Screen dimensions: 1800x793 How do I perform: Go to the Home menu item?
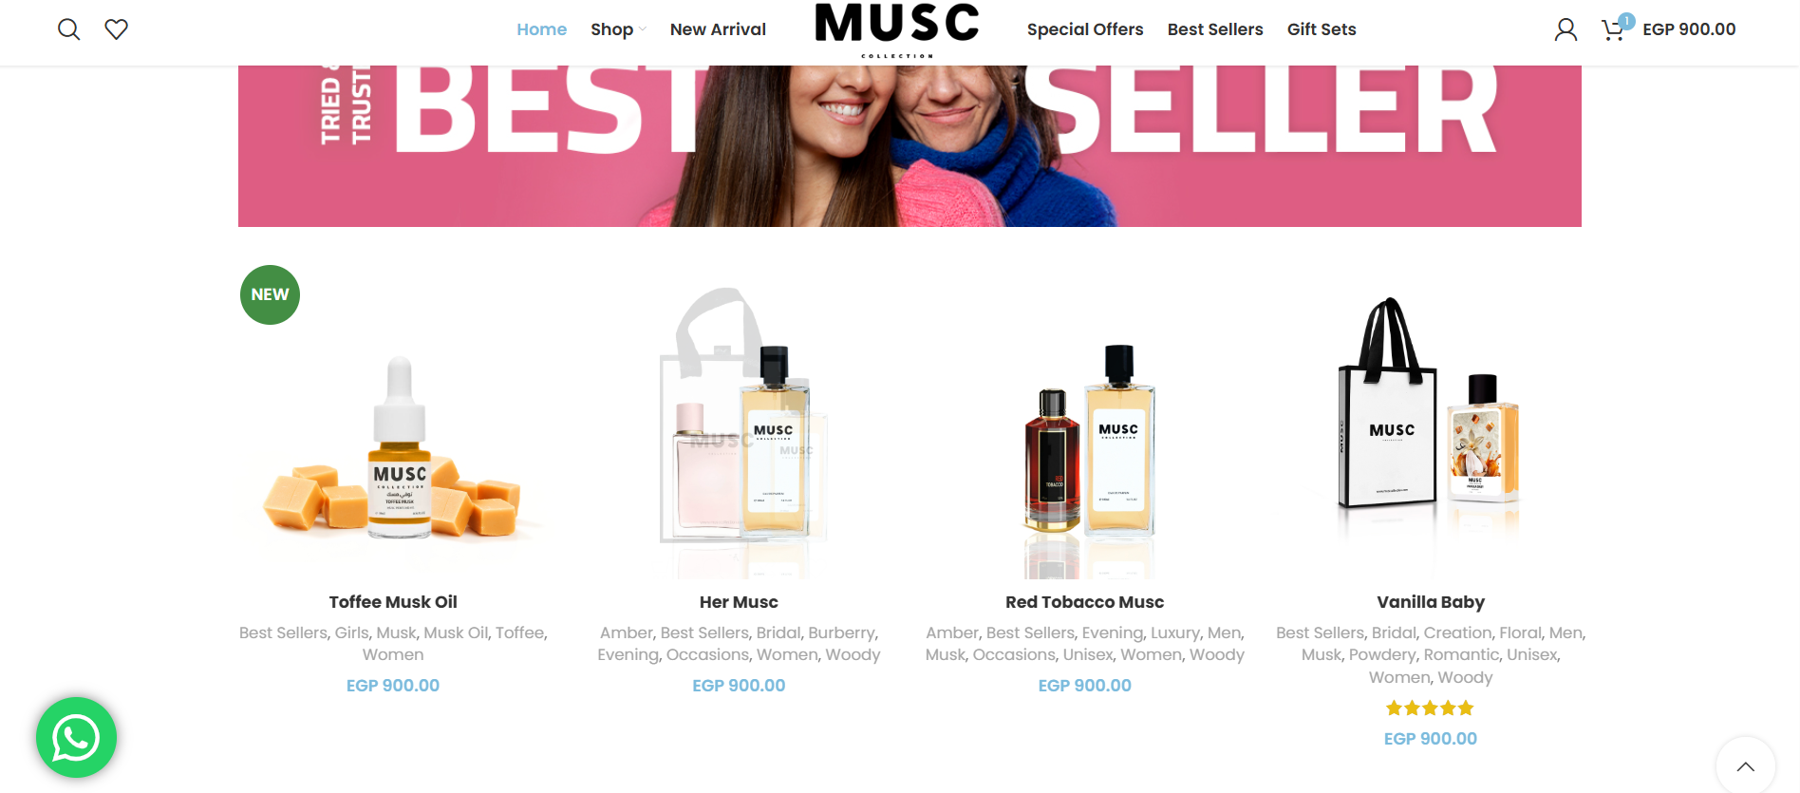[541, 29]
